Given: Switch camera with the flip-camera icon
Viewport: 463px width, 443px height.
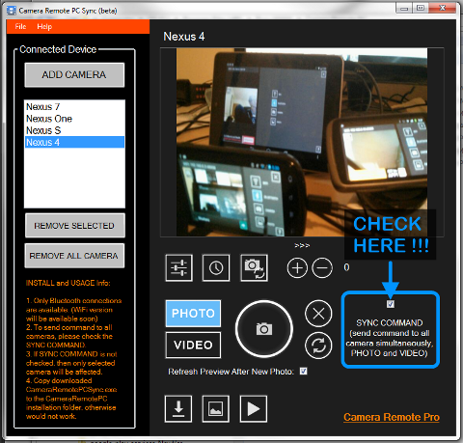Looking at the screenshot, I should 254,267.
